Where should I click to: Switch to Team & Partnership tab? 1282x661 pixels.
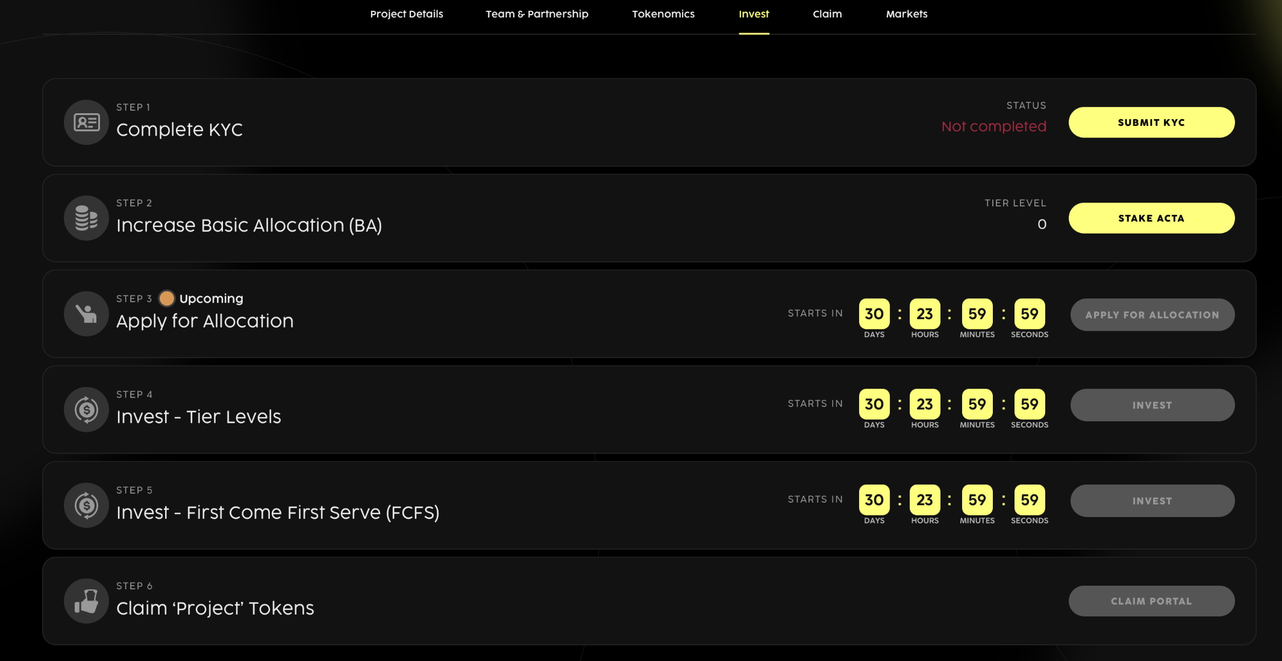537,14
